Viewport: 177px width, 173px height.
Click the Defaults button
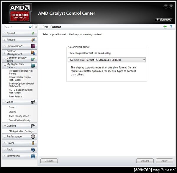pos(49,161)
